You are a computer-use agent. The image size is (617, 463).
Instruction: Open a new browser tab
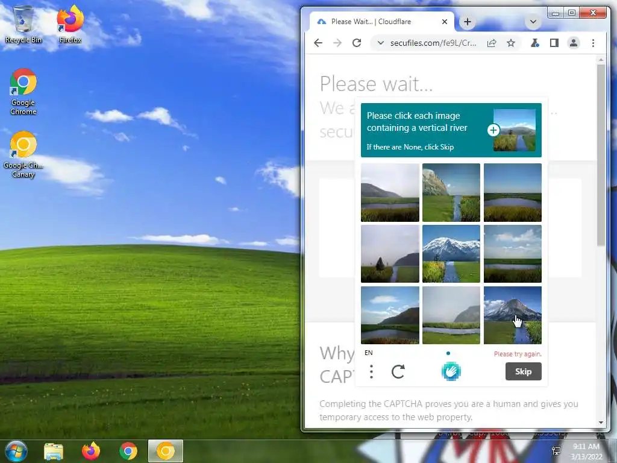coord(468,22)
